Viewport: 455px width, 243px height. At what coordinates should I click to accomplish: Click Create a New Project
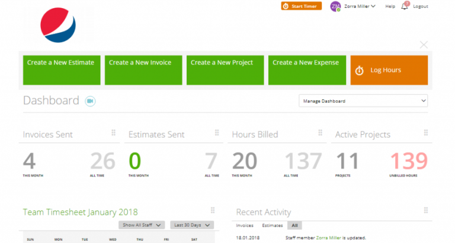[225, 70]
